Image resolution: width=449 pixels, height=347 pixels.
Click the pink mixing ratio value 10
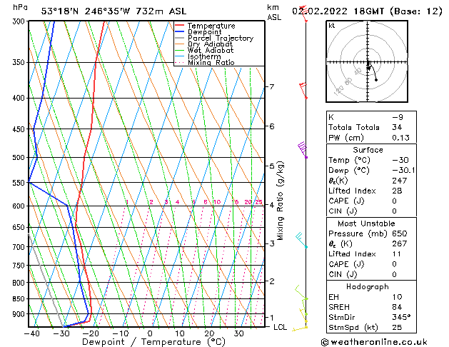217,202
